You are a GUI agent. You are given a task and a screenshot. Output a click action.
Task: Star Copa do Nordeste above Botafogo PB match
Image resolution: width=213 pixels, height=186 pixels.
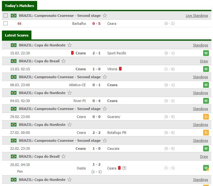coord(70,125)
